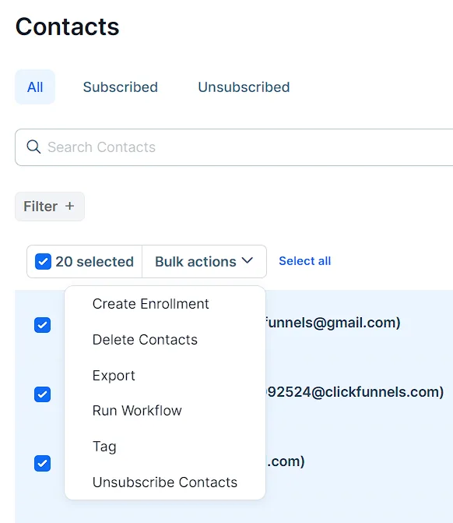This screenshot has width=453, height=523.
Task: Click the Bulk actions chevron arrow
Action: click(248, 260)
